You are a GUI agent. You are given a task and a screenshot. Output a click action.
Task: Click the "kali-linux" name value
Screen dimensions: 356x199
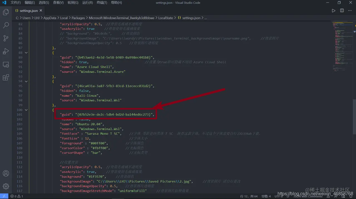[x=87, y=95]
